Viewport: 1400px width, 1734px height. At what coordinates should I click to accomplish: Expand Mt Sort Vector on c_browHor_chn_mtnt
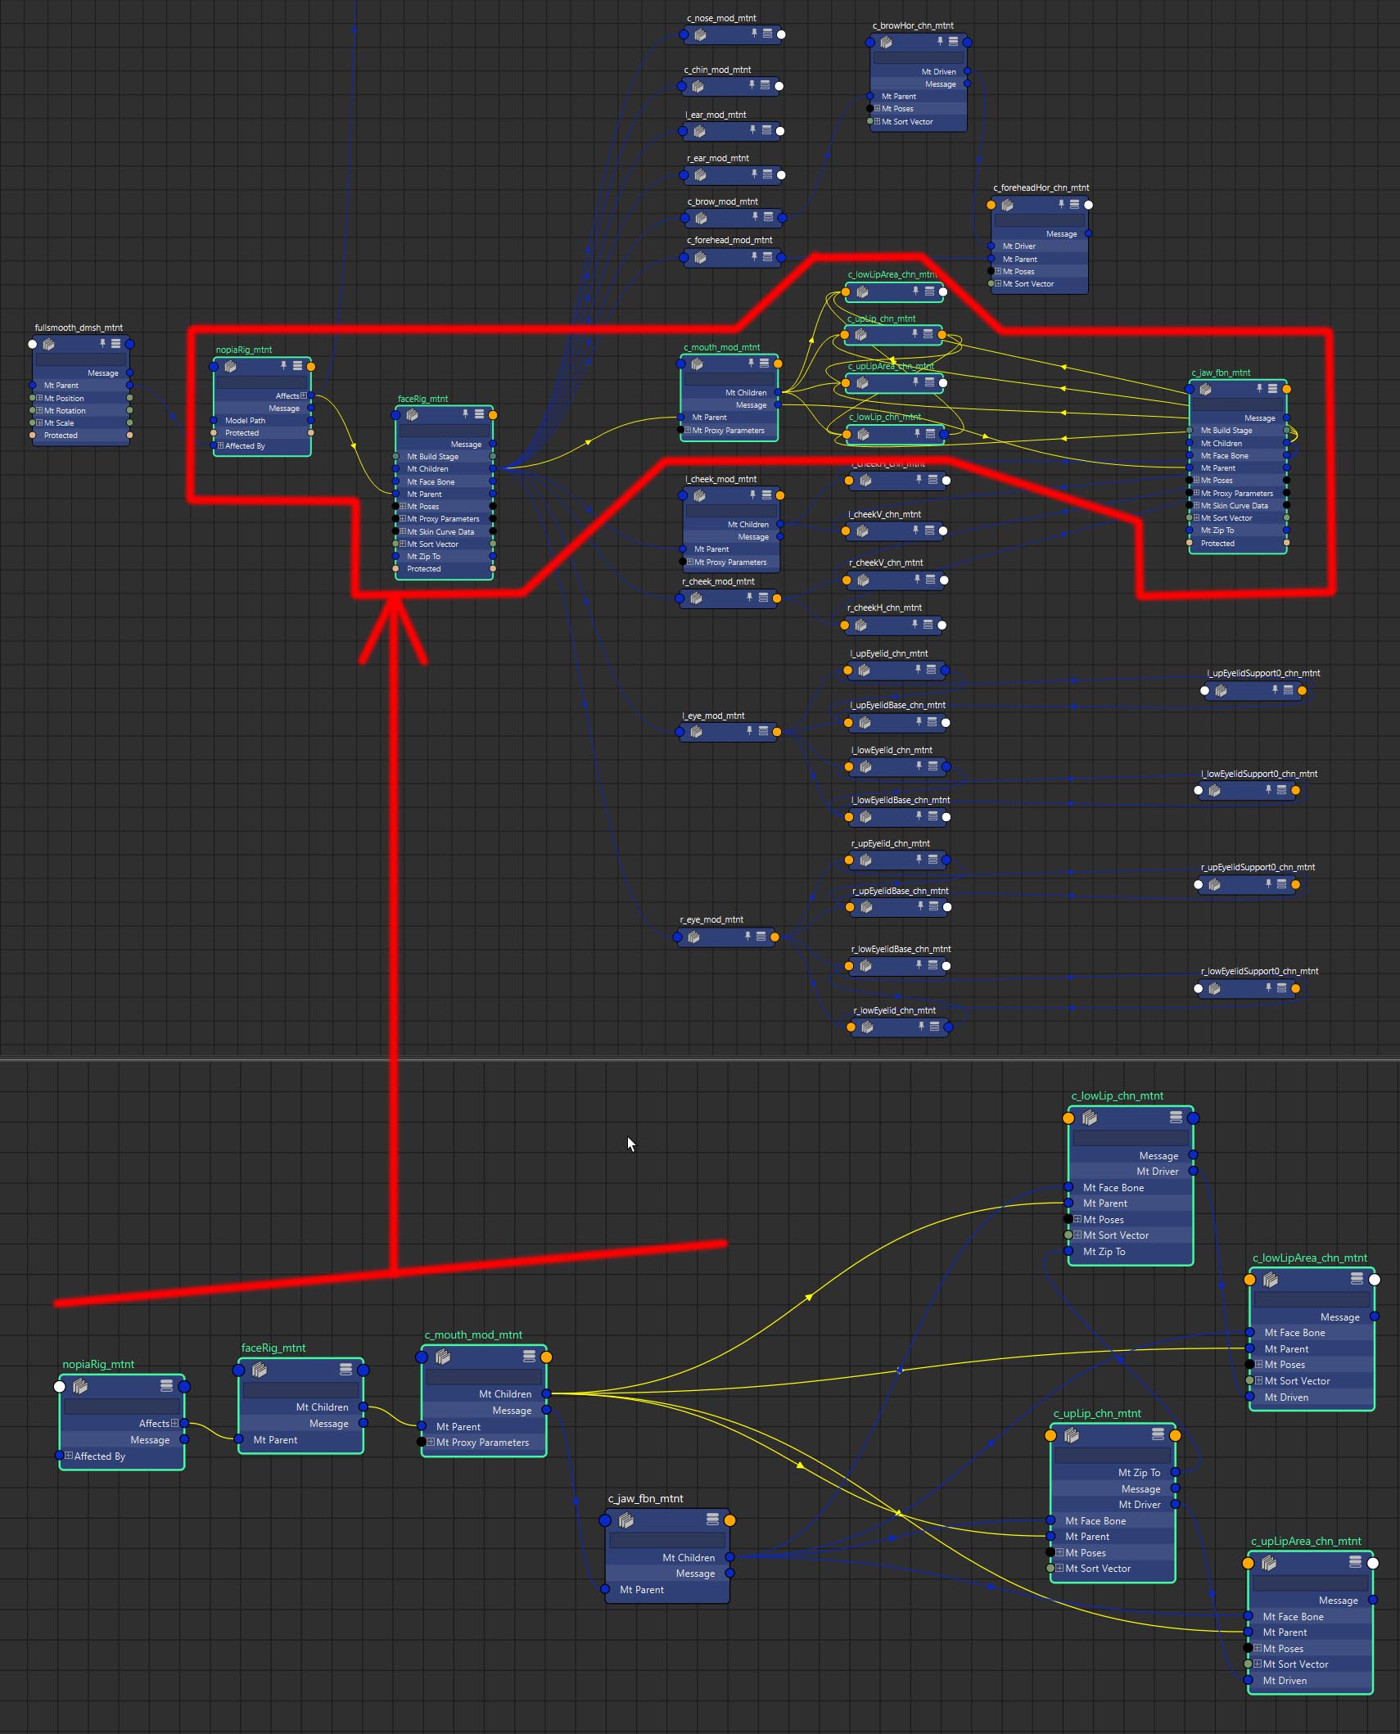[877, 121]
